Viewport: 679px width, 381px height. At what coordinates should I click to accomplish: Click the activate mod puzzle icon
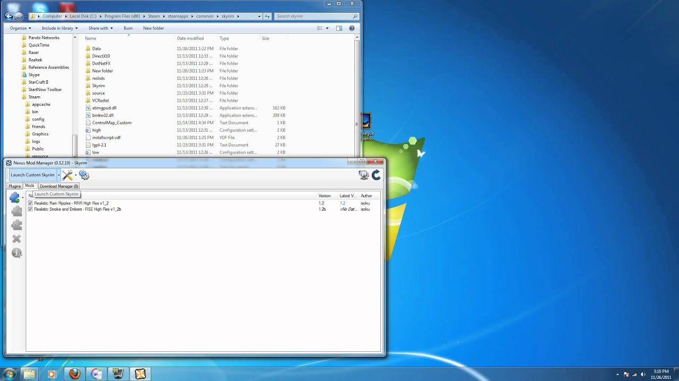pos(16,211)
